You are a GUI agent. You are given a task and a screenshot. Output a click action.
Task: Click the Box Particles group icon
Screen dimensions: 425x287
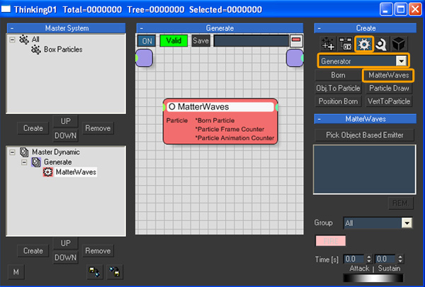point(36,50)
